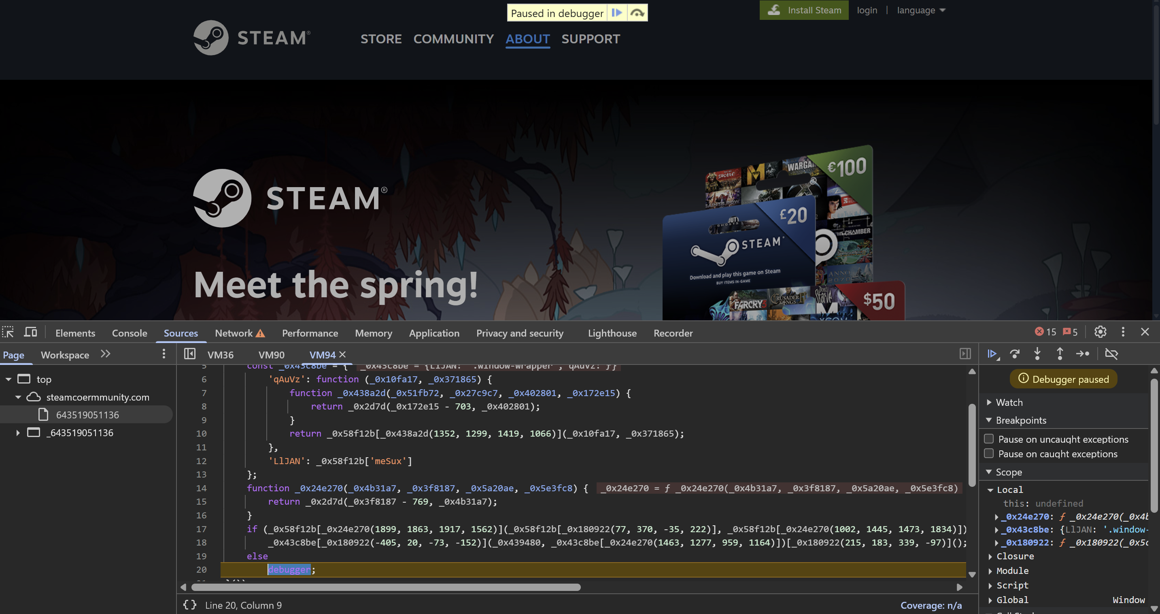Open the STORE menu link
The image size is (1160, 614).
pos(381,39)
